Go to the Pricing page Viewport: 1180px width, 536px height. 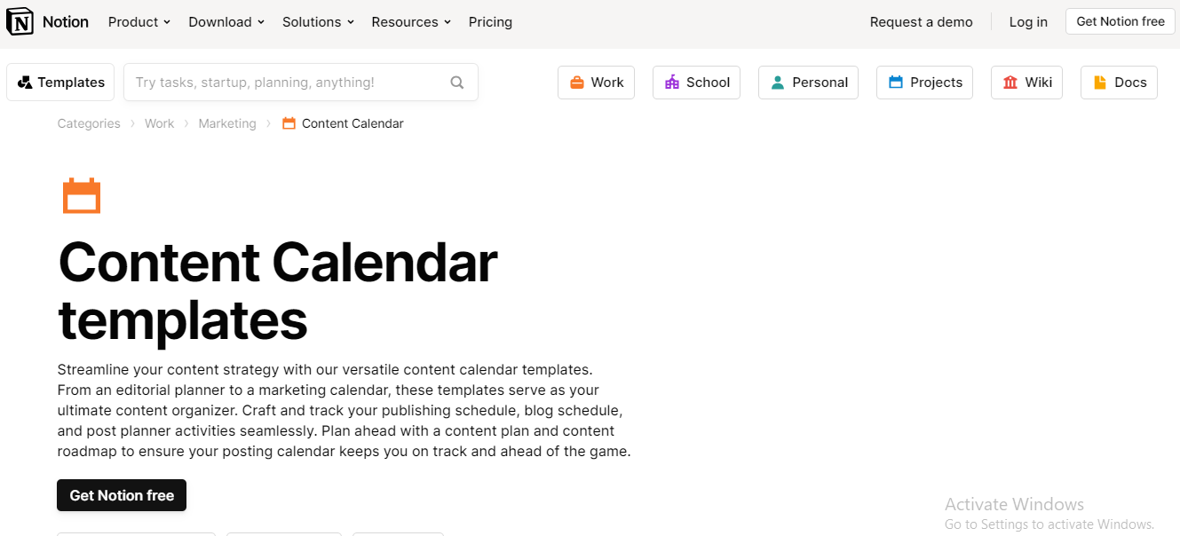coord(490,22)
